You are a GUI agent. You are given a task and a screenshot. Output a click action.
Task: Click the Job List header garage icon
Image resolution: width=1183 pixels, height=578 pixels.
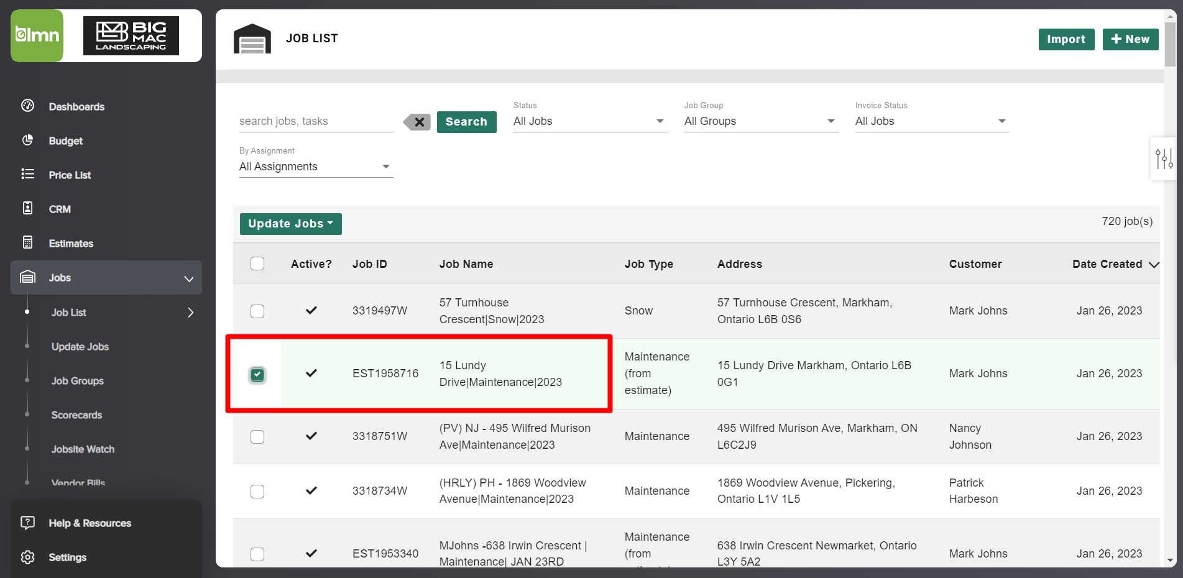(x=252, y=39)
